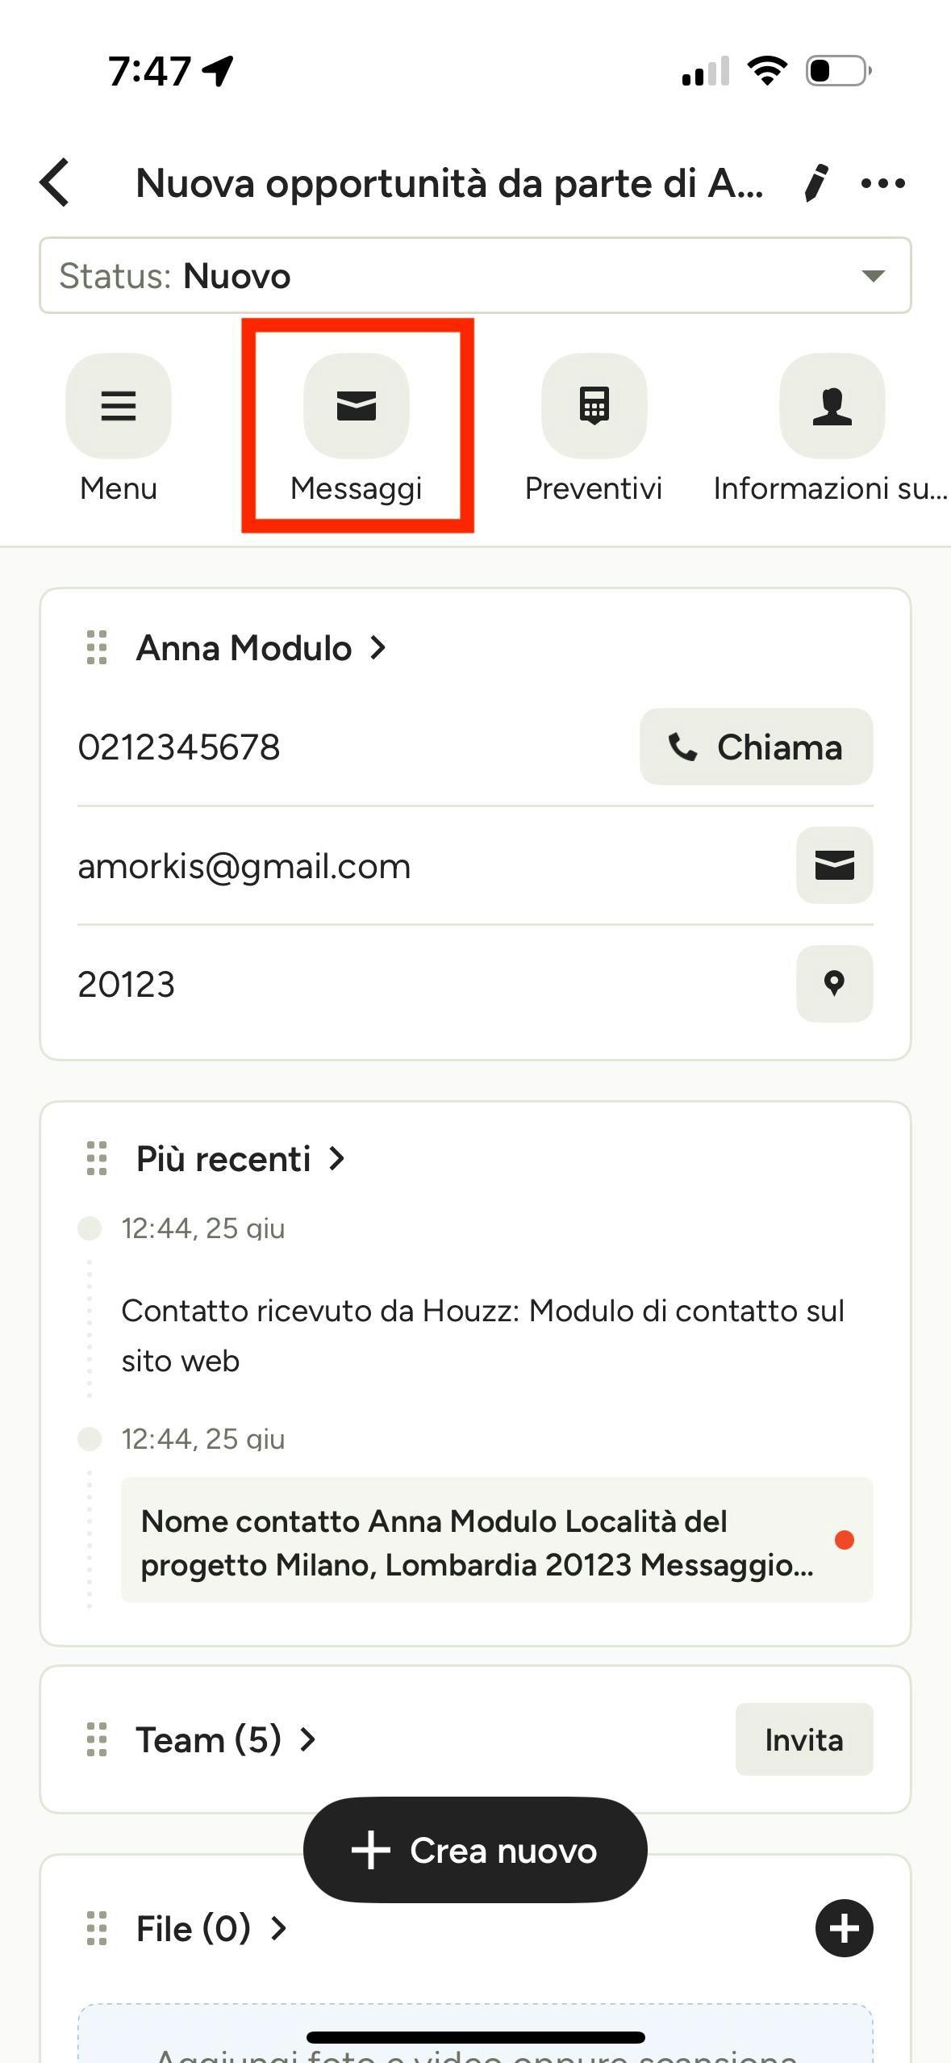
Task: Open the Messaggi envelope shortcut
Action: tap(357, 406)
